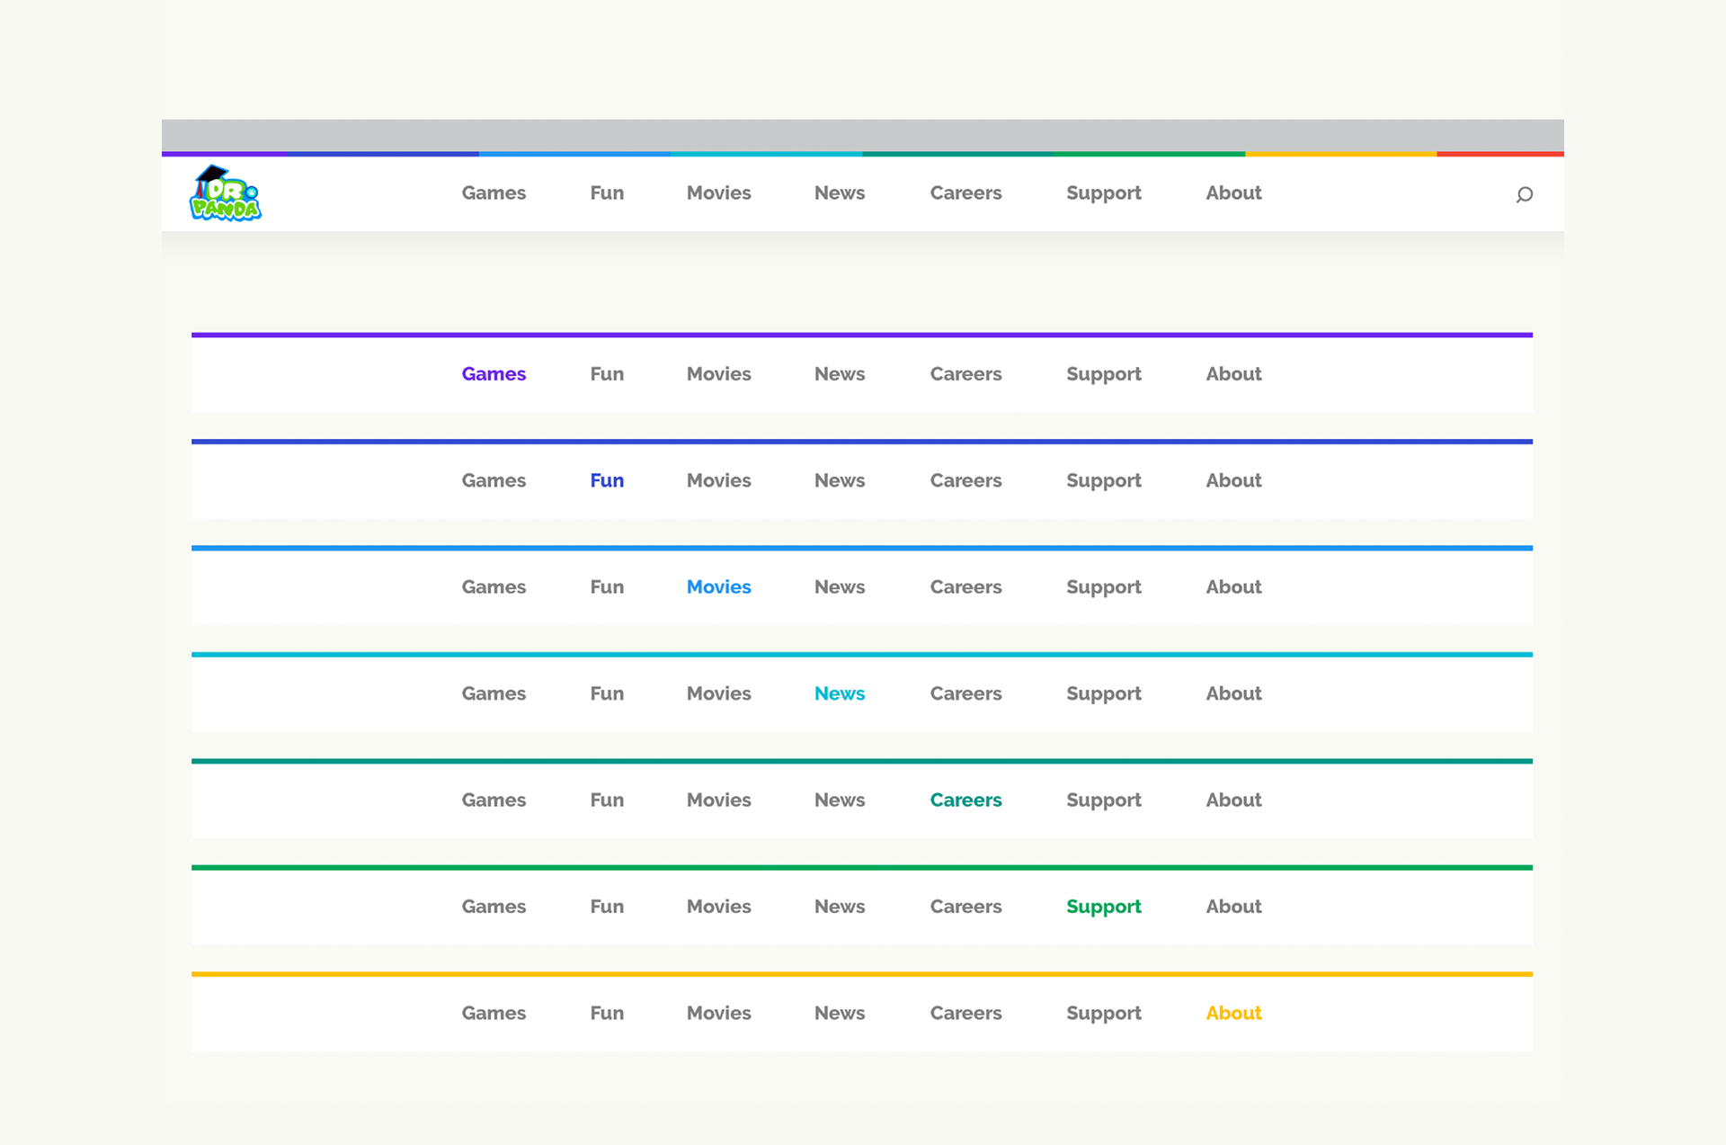This screenshot has height=1145, width=1726.
Task: Click the highlighted cyan News link
Action: tap(840, 693)
